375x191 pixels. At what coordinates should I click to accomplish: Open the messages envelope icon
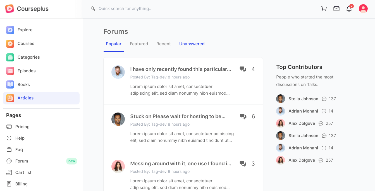[336, 9]
